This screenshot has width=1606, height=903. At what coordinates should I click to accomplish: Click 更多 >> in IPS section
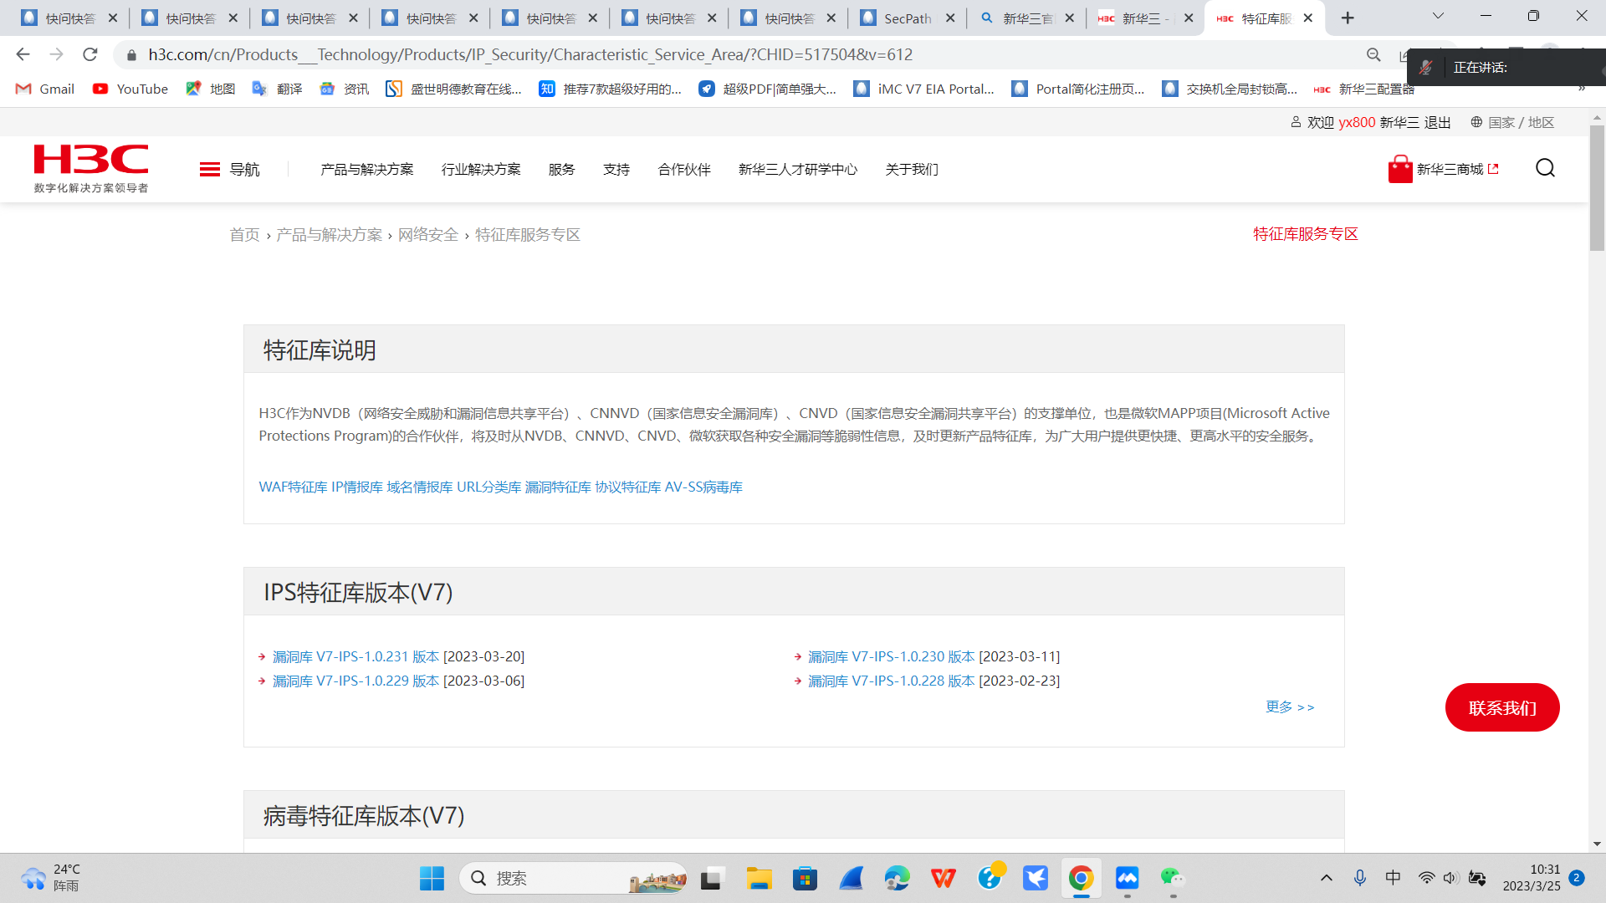(1290, 707)
